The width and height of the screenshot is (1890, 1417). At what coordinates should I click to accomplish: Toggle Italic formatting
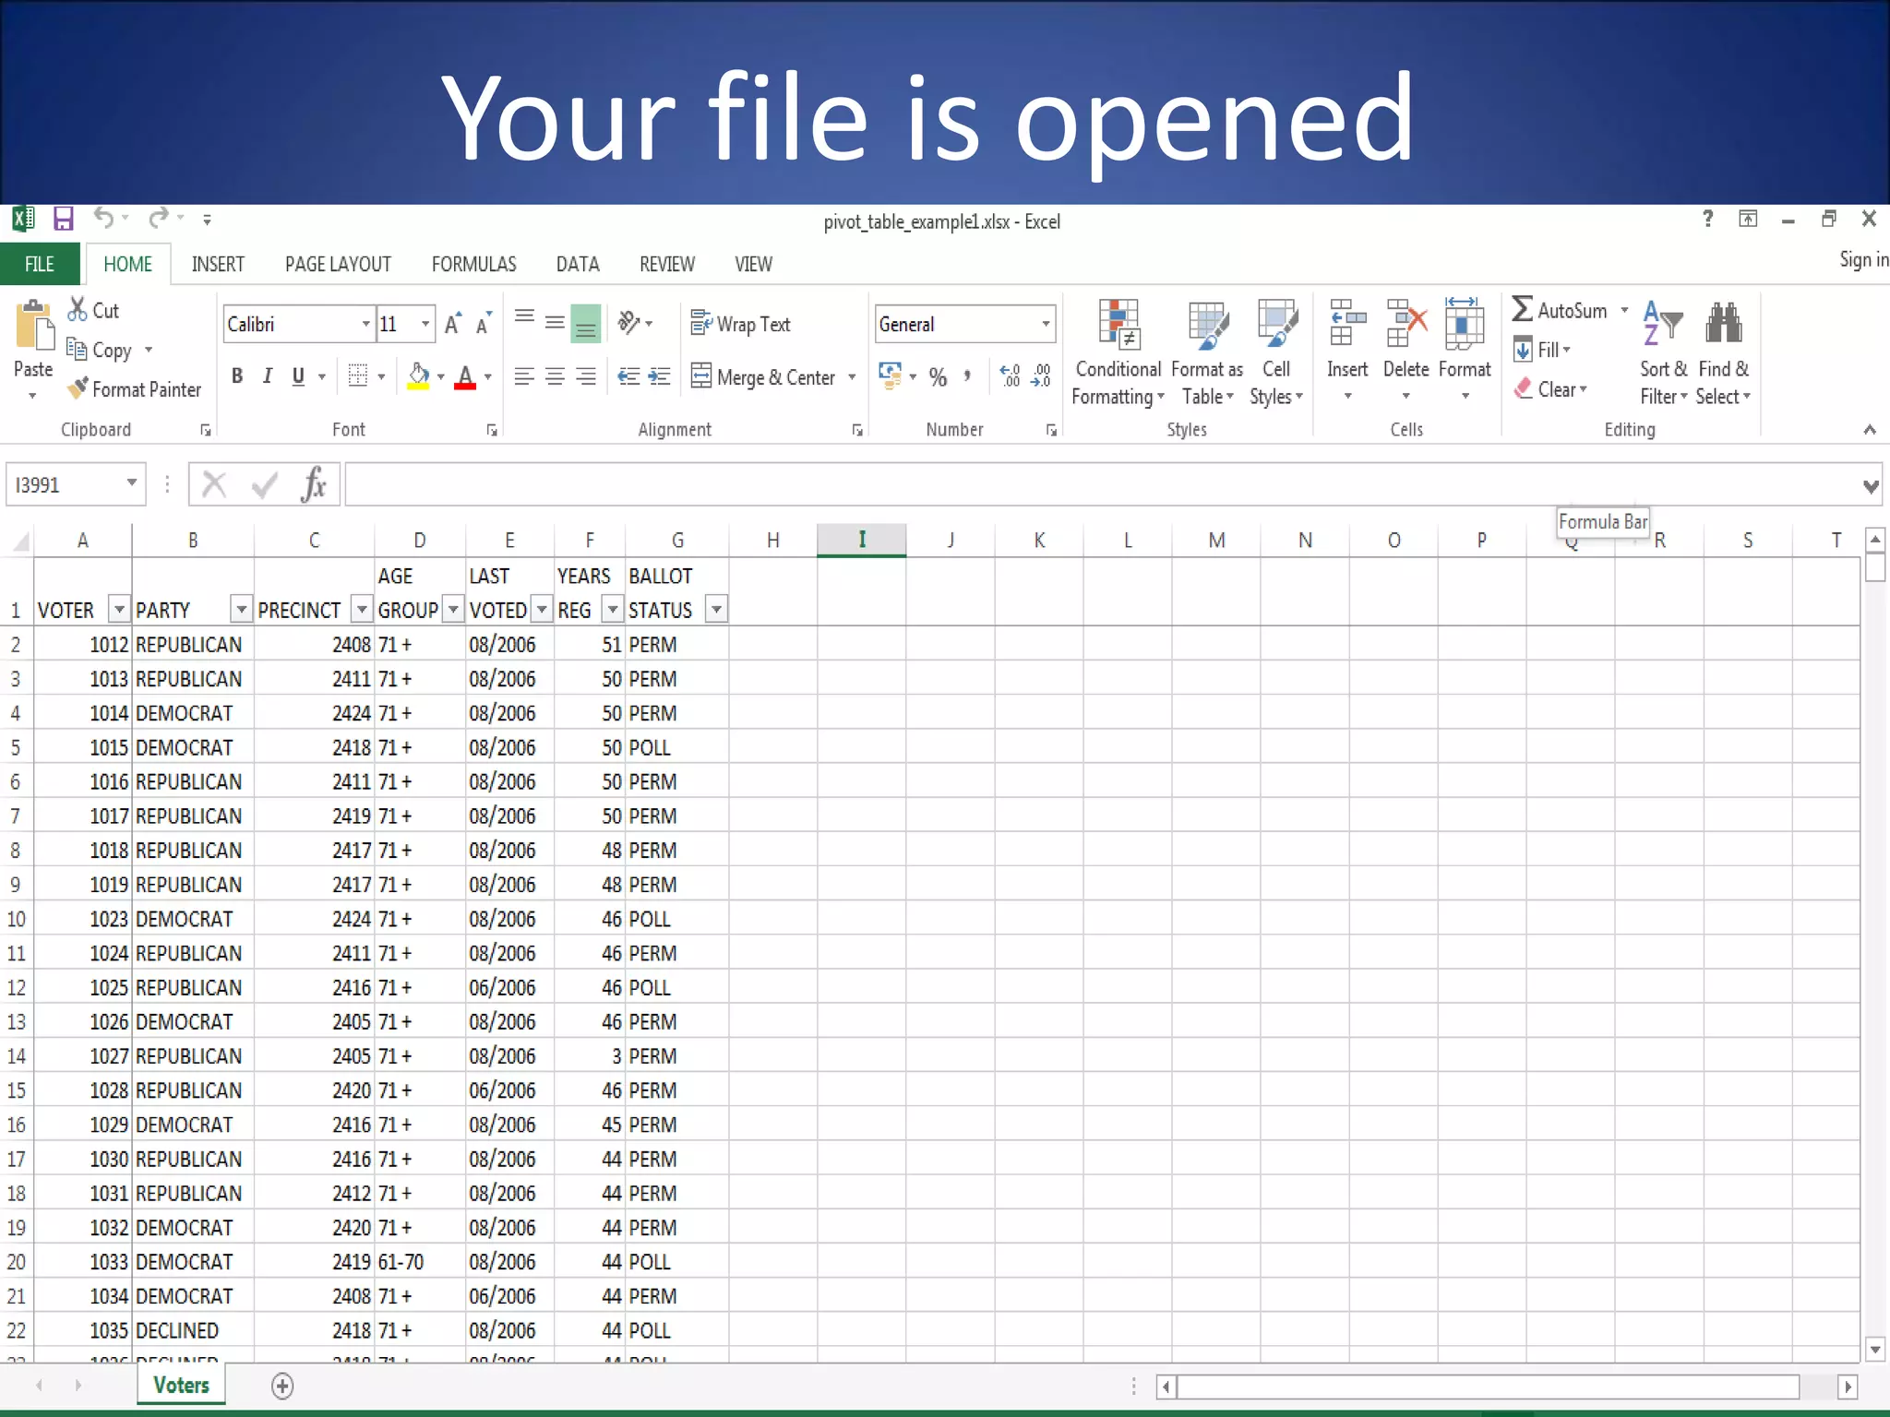pyautogui.click(x=268, y=376)
